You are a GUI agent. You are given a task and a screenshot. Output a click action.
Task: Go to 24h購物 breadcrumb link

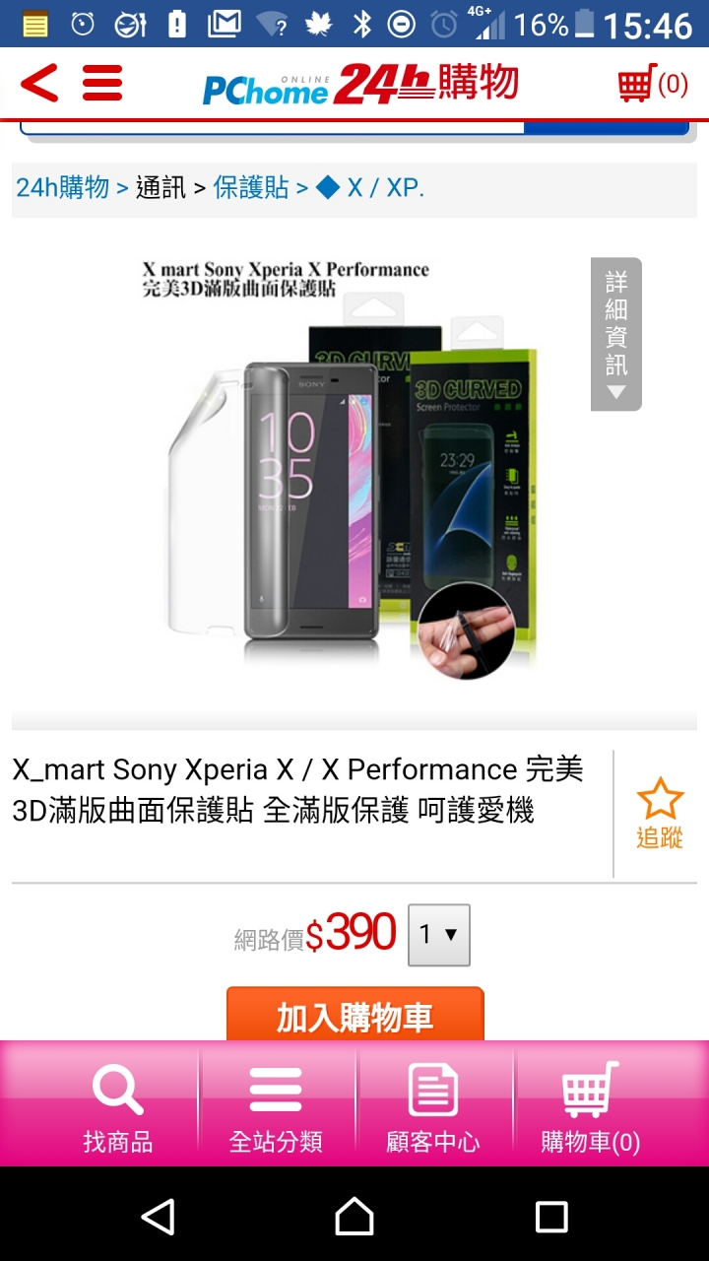63,187
